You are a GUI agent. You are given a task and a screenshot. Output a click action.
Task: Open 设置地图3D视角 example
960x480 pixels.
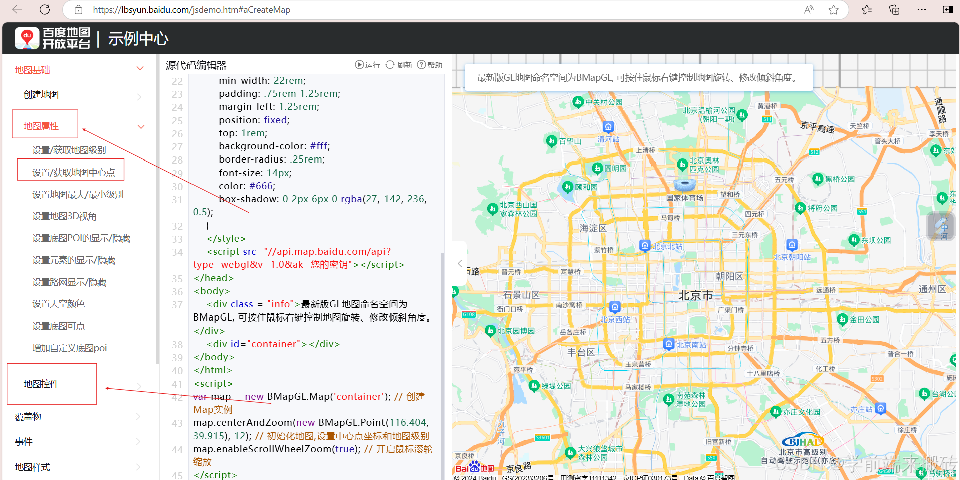(64, 216)
